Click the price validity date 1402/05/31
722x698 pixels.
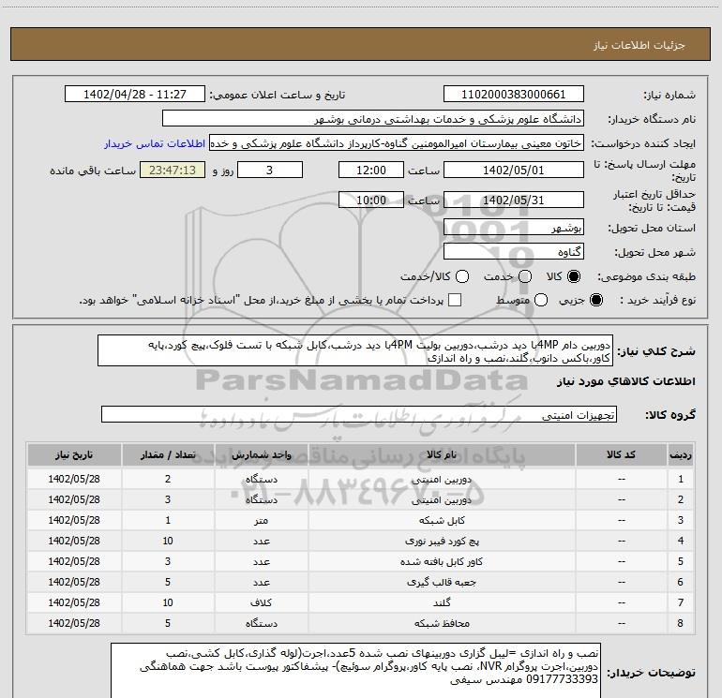(x=514, y=200)
